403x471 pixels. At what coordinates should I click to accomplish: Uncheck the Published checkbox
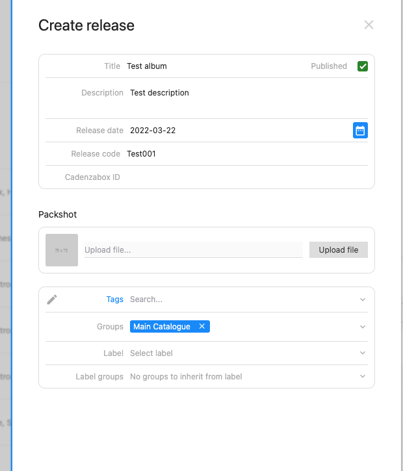tap(363, 66)
